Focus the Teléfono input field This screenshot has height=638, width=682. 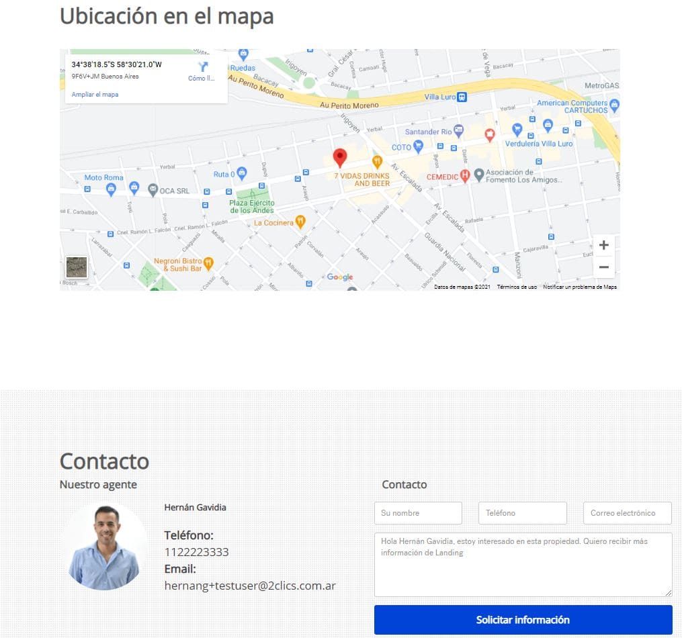(x=523, y=513)
